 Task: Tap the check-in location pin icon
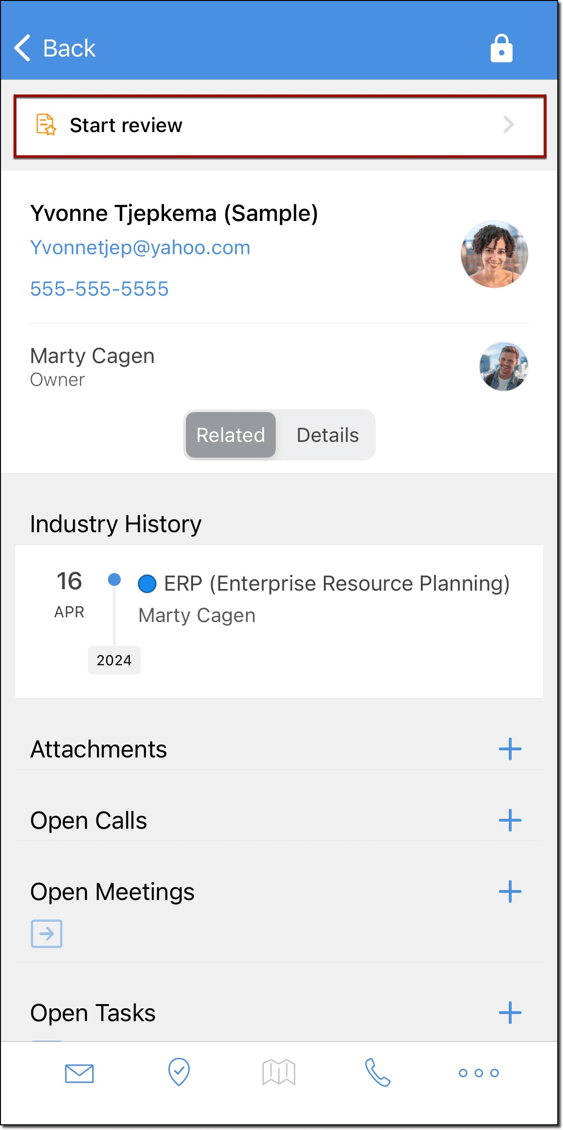[x=179, y=1072]
